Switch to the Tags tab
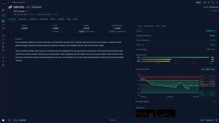 click(x=68, y=19)
